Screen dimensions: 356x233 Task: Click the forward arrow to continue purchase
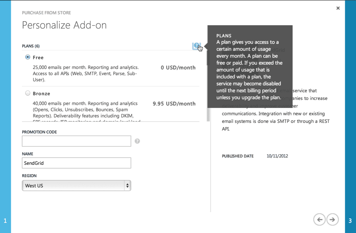click(332, 220)
